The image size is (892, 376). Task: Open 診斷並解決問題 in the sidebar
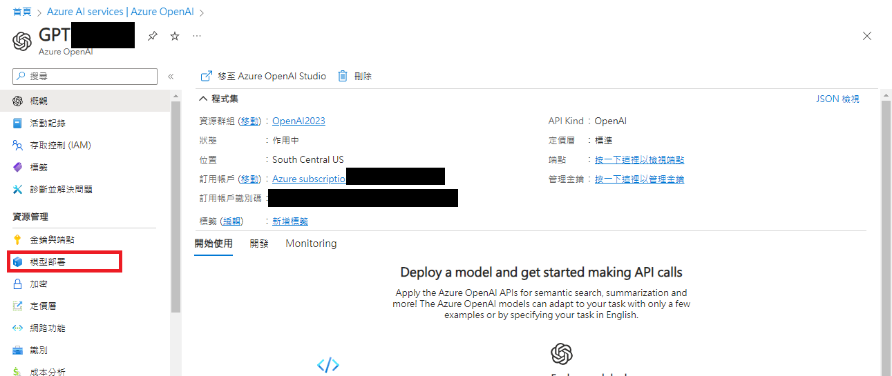click(x=61, y=189)
